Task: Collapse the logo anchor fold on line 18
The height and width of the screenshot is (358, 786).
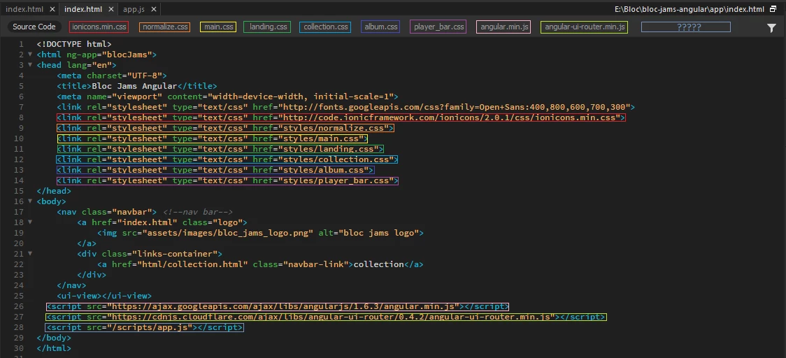Action: tap(30, 222)
